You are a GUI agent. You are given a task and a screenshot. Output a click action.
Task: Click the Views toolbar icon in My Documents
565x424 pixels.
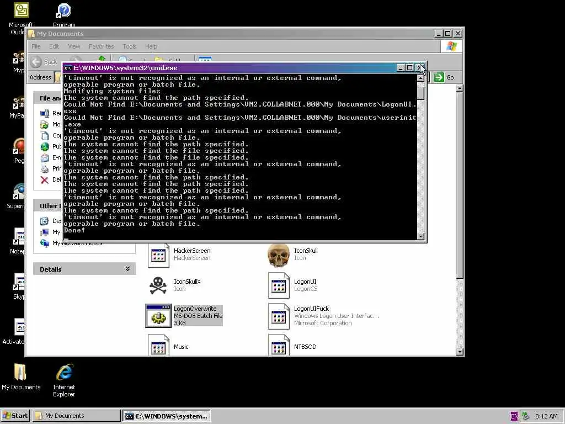205,60
